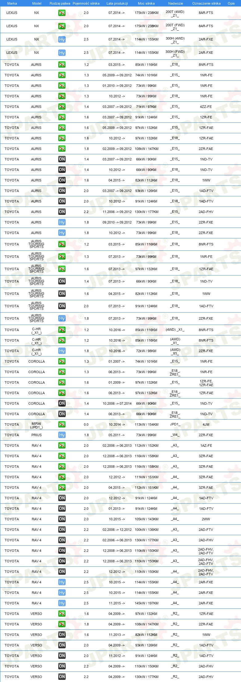Click petrol icon in RAV 4 1AZ-FE row
The height and width of the screenshot is (682, 241).
(x=62, y=445)
